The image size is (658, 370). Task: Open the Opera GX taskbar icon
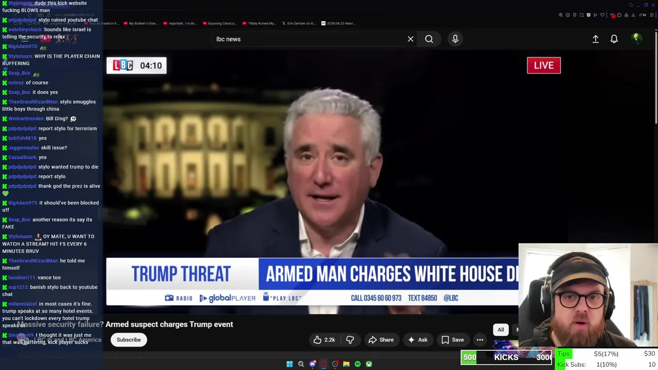[323, 364]
